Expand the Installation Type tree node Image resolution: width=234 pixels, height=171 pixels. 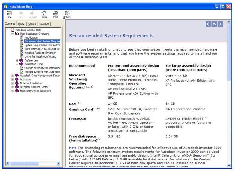(17, 64)
